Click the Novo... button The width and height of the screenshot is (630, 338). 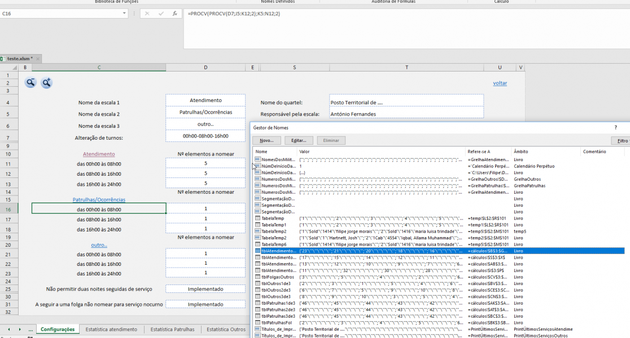tap(266, 140)
